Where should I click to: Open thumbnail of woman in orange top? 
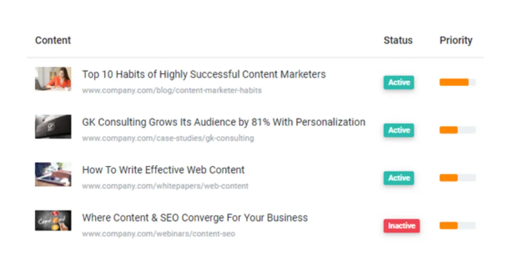pos(53,79)
